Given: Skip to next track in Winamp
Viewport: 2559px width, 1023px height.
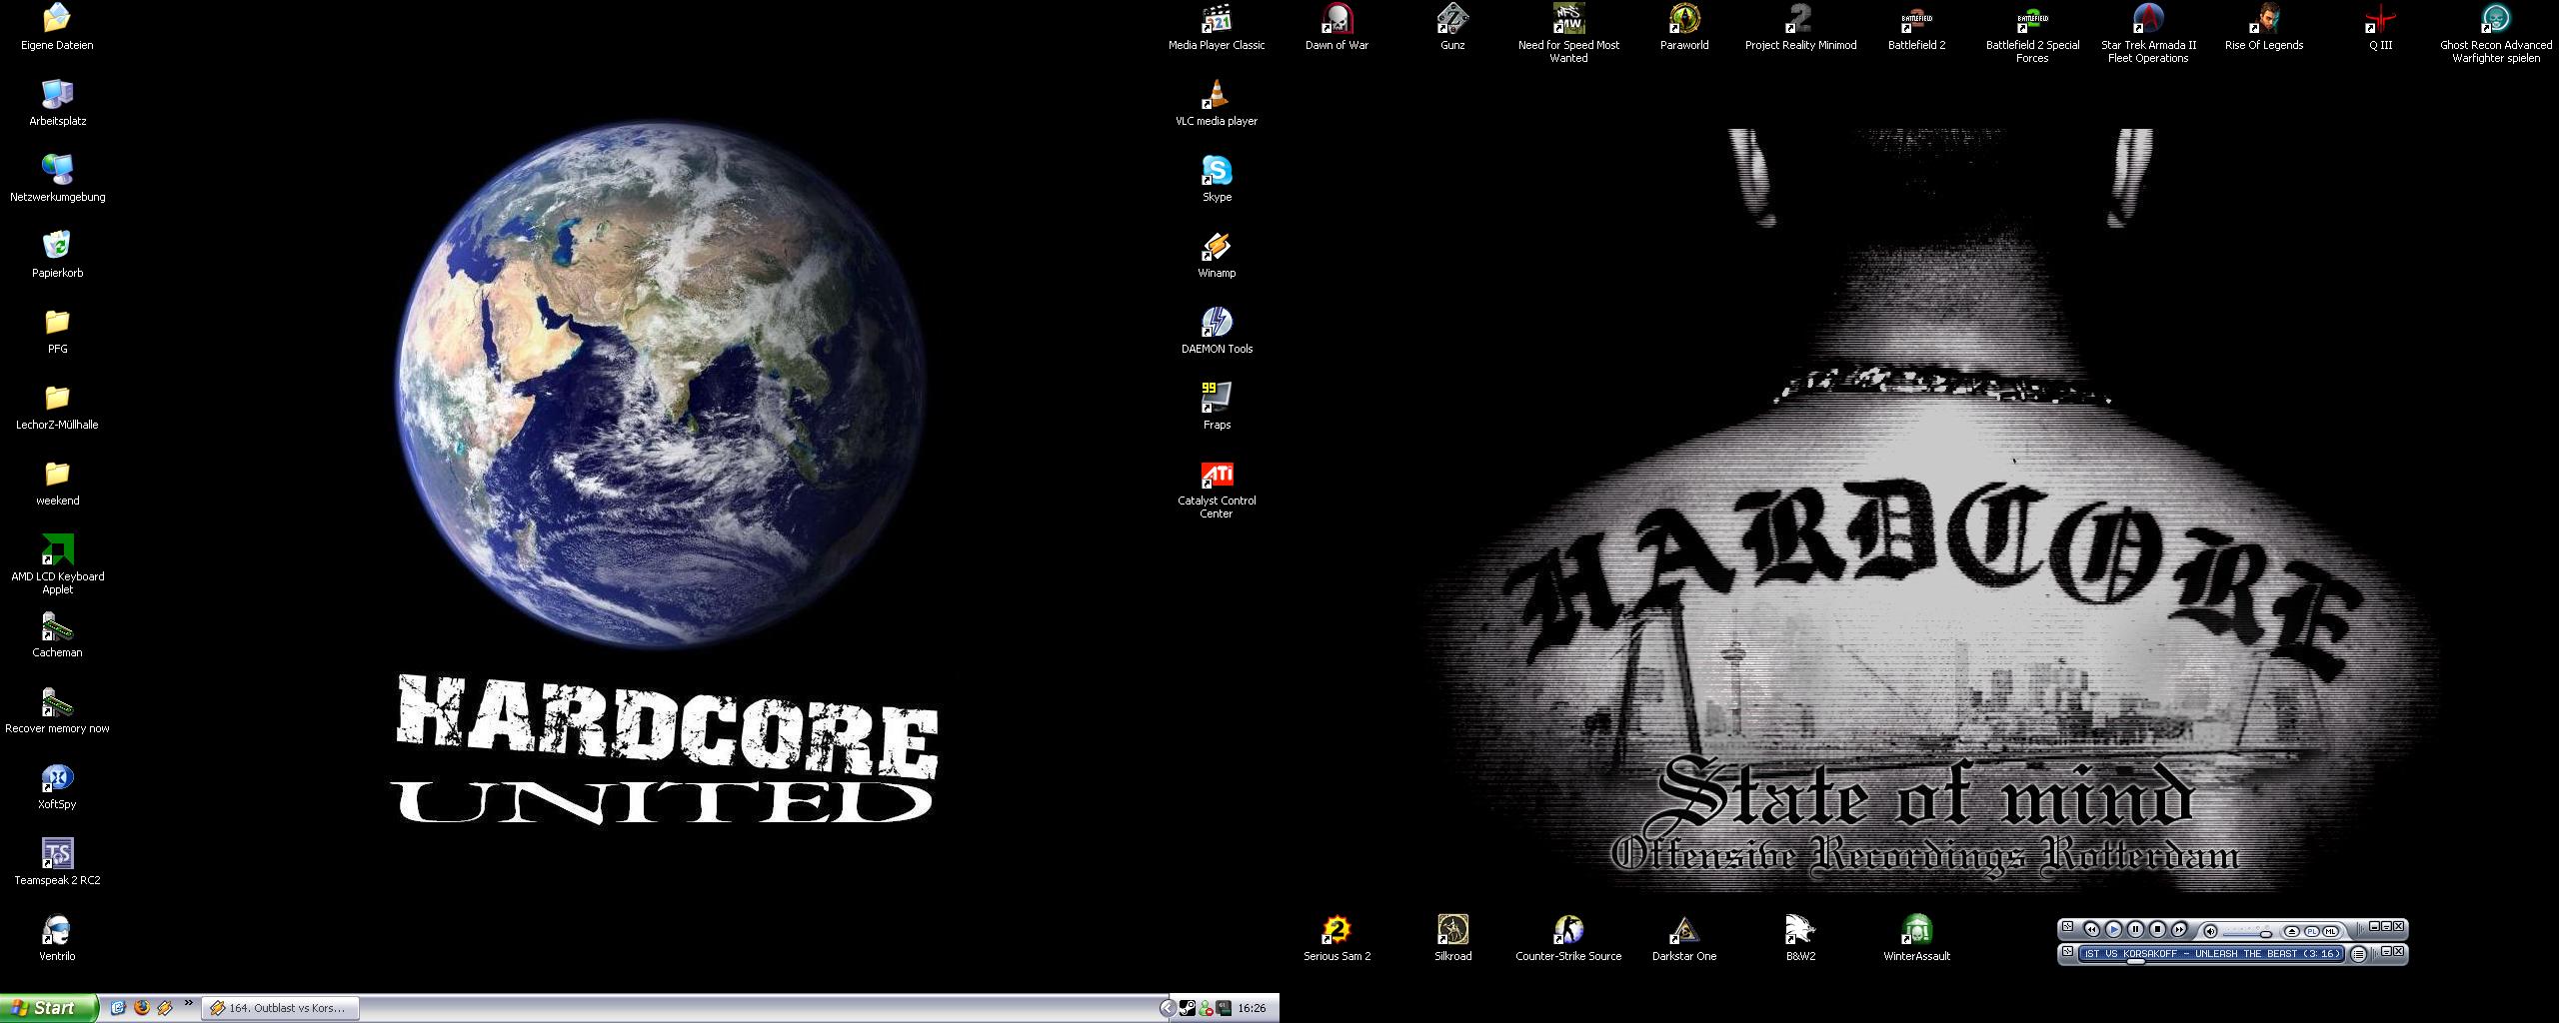Looking at the screenshot, I should pos(2179,929).
